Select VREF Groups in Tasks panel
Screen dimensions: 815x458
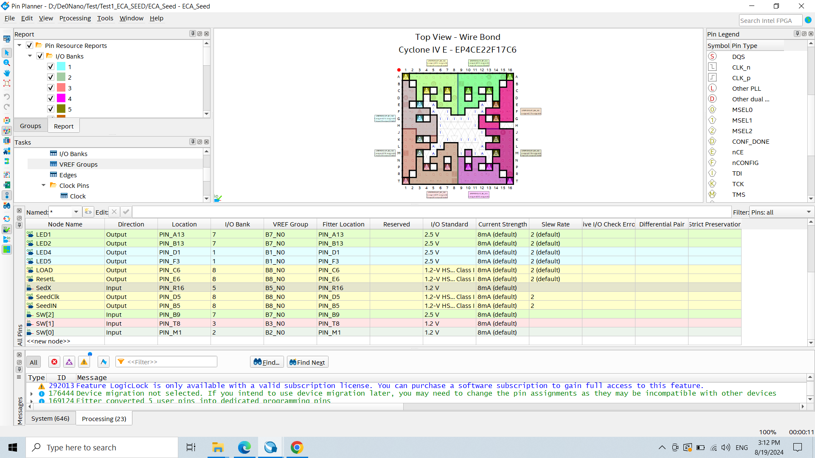click(79, 164)
